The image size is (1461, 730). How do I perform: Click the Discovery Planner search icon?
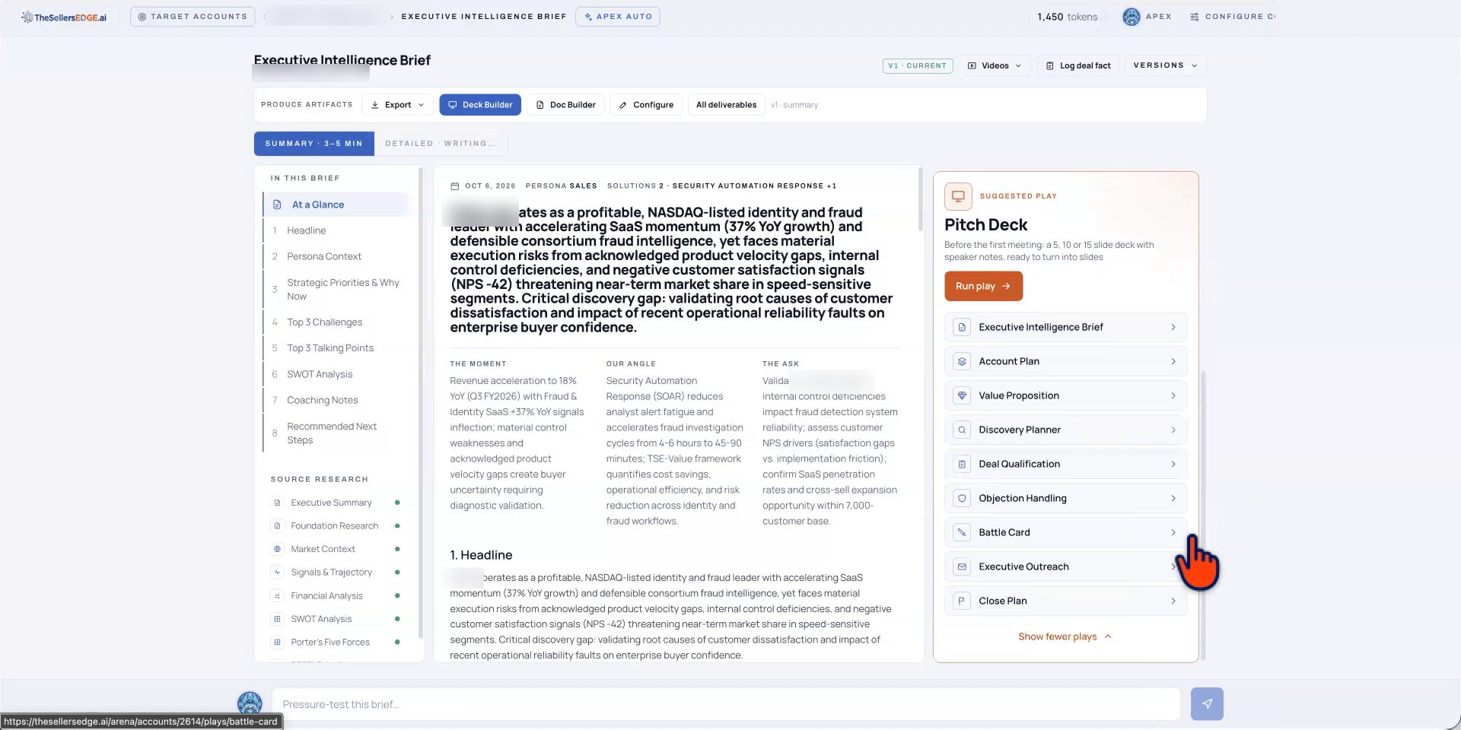coord(962,430)
